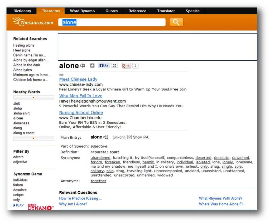Open synonym solitary
Screen dimensions: 270x223
click(x=97, y=171)
